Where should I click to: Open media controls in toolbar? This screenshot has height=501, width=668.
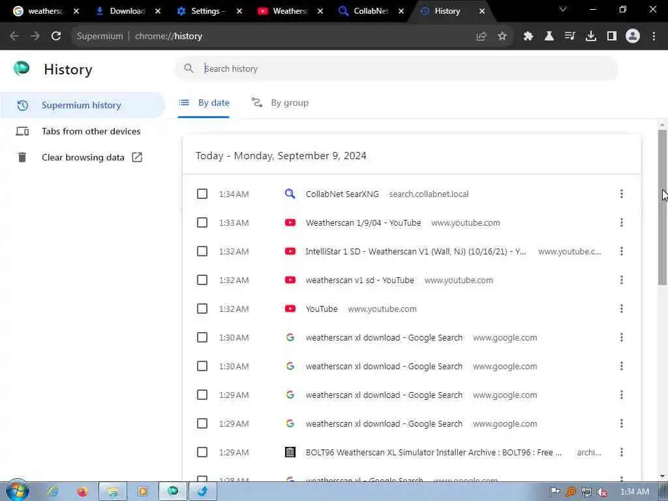(570, 37)
